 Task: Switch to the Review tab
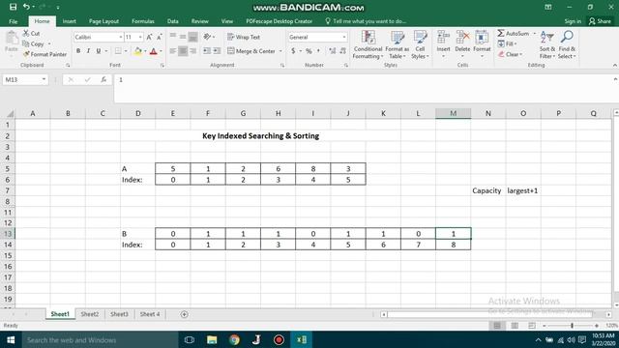click(200, 21)
